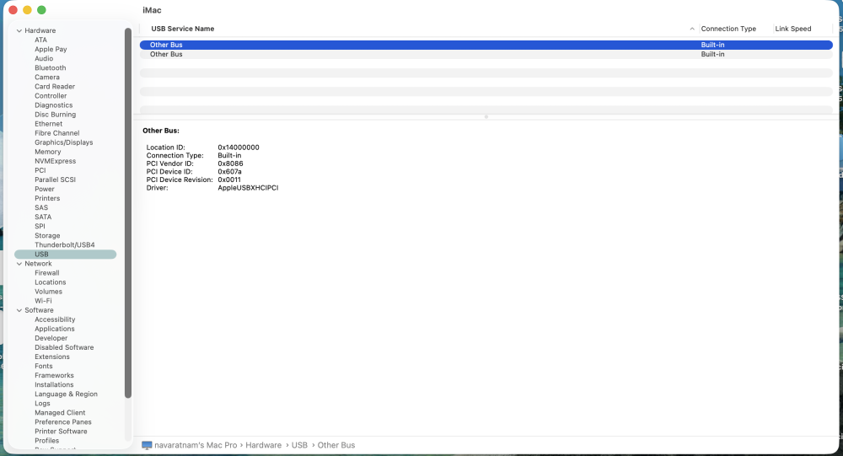Open Printer Software in the sidebar

click(x=62, y=432)
